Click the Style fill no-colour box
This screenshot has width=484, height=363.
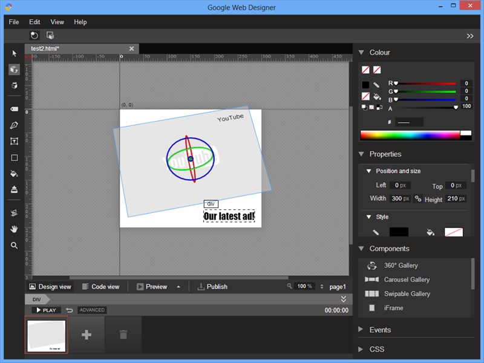coord(453,232)
